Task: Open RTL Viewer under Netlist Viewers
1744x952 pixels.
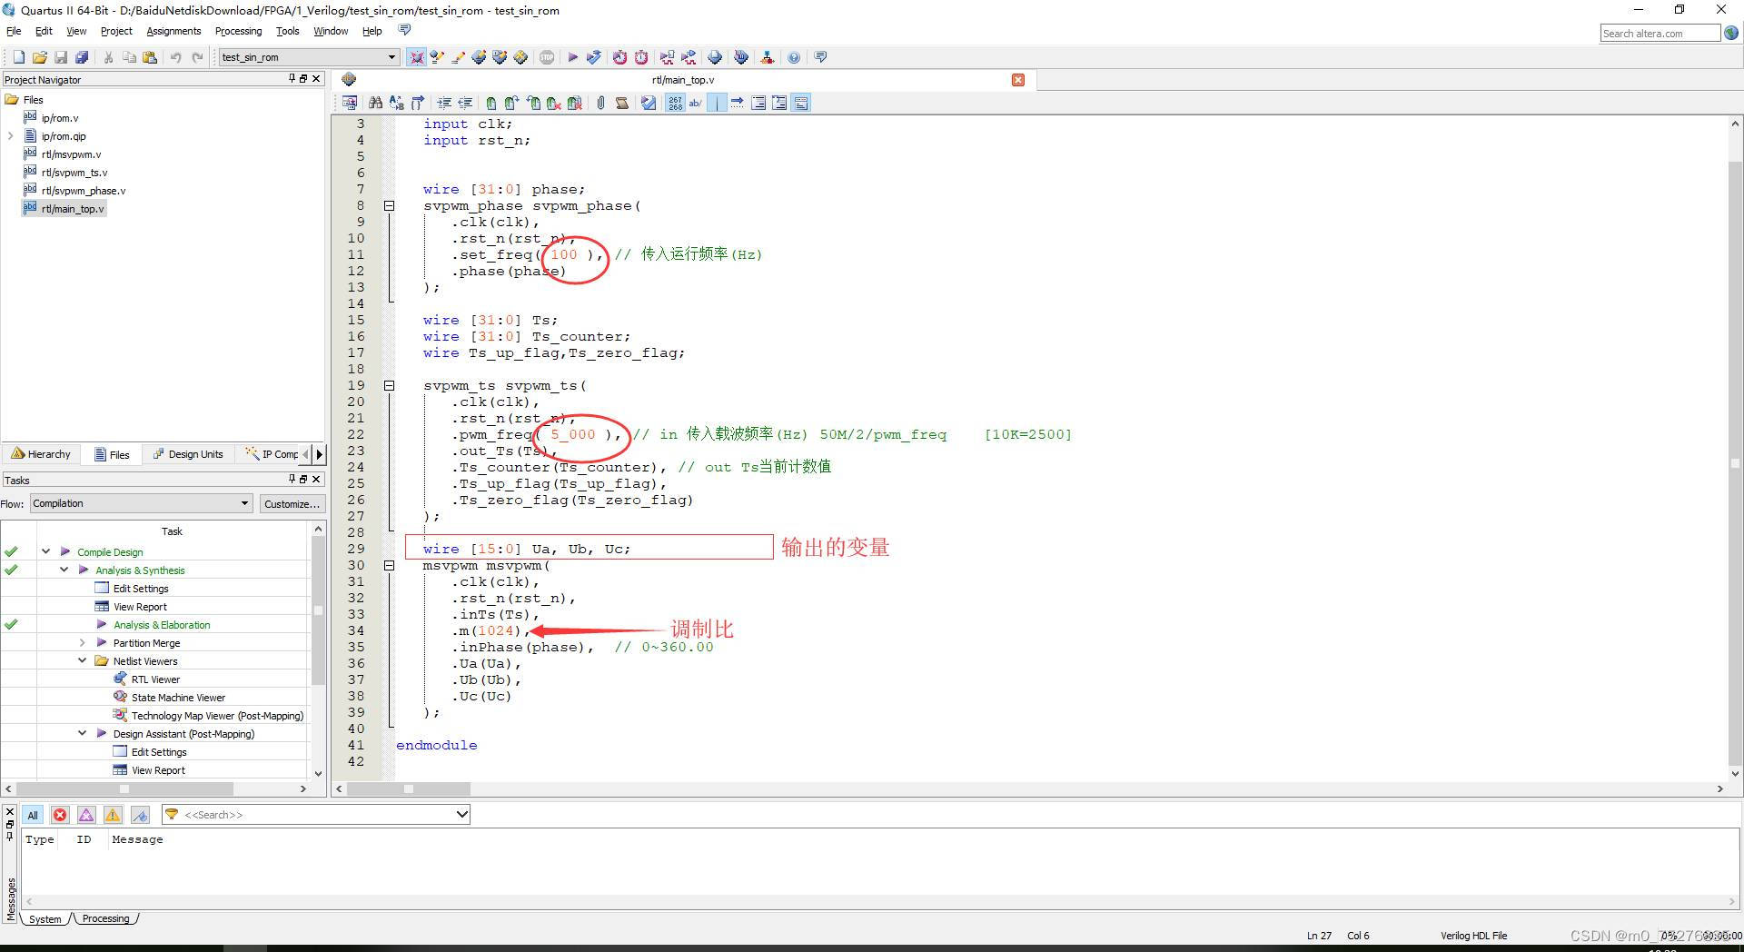Action: [x=156, y=679]
